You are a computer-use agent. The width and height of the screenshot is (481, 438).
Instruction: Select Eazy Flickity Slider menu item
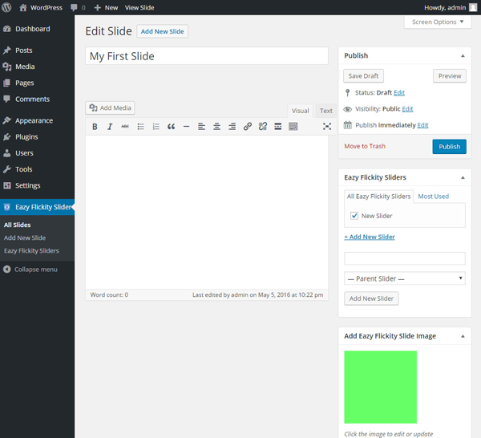(37, 207)
